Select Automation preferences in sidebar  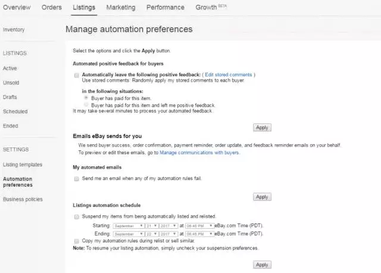pos(18,182)
